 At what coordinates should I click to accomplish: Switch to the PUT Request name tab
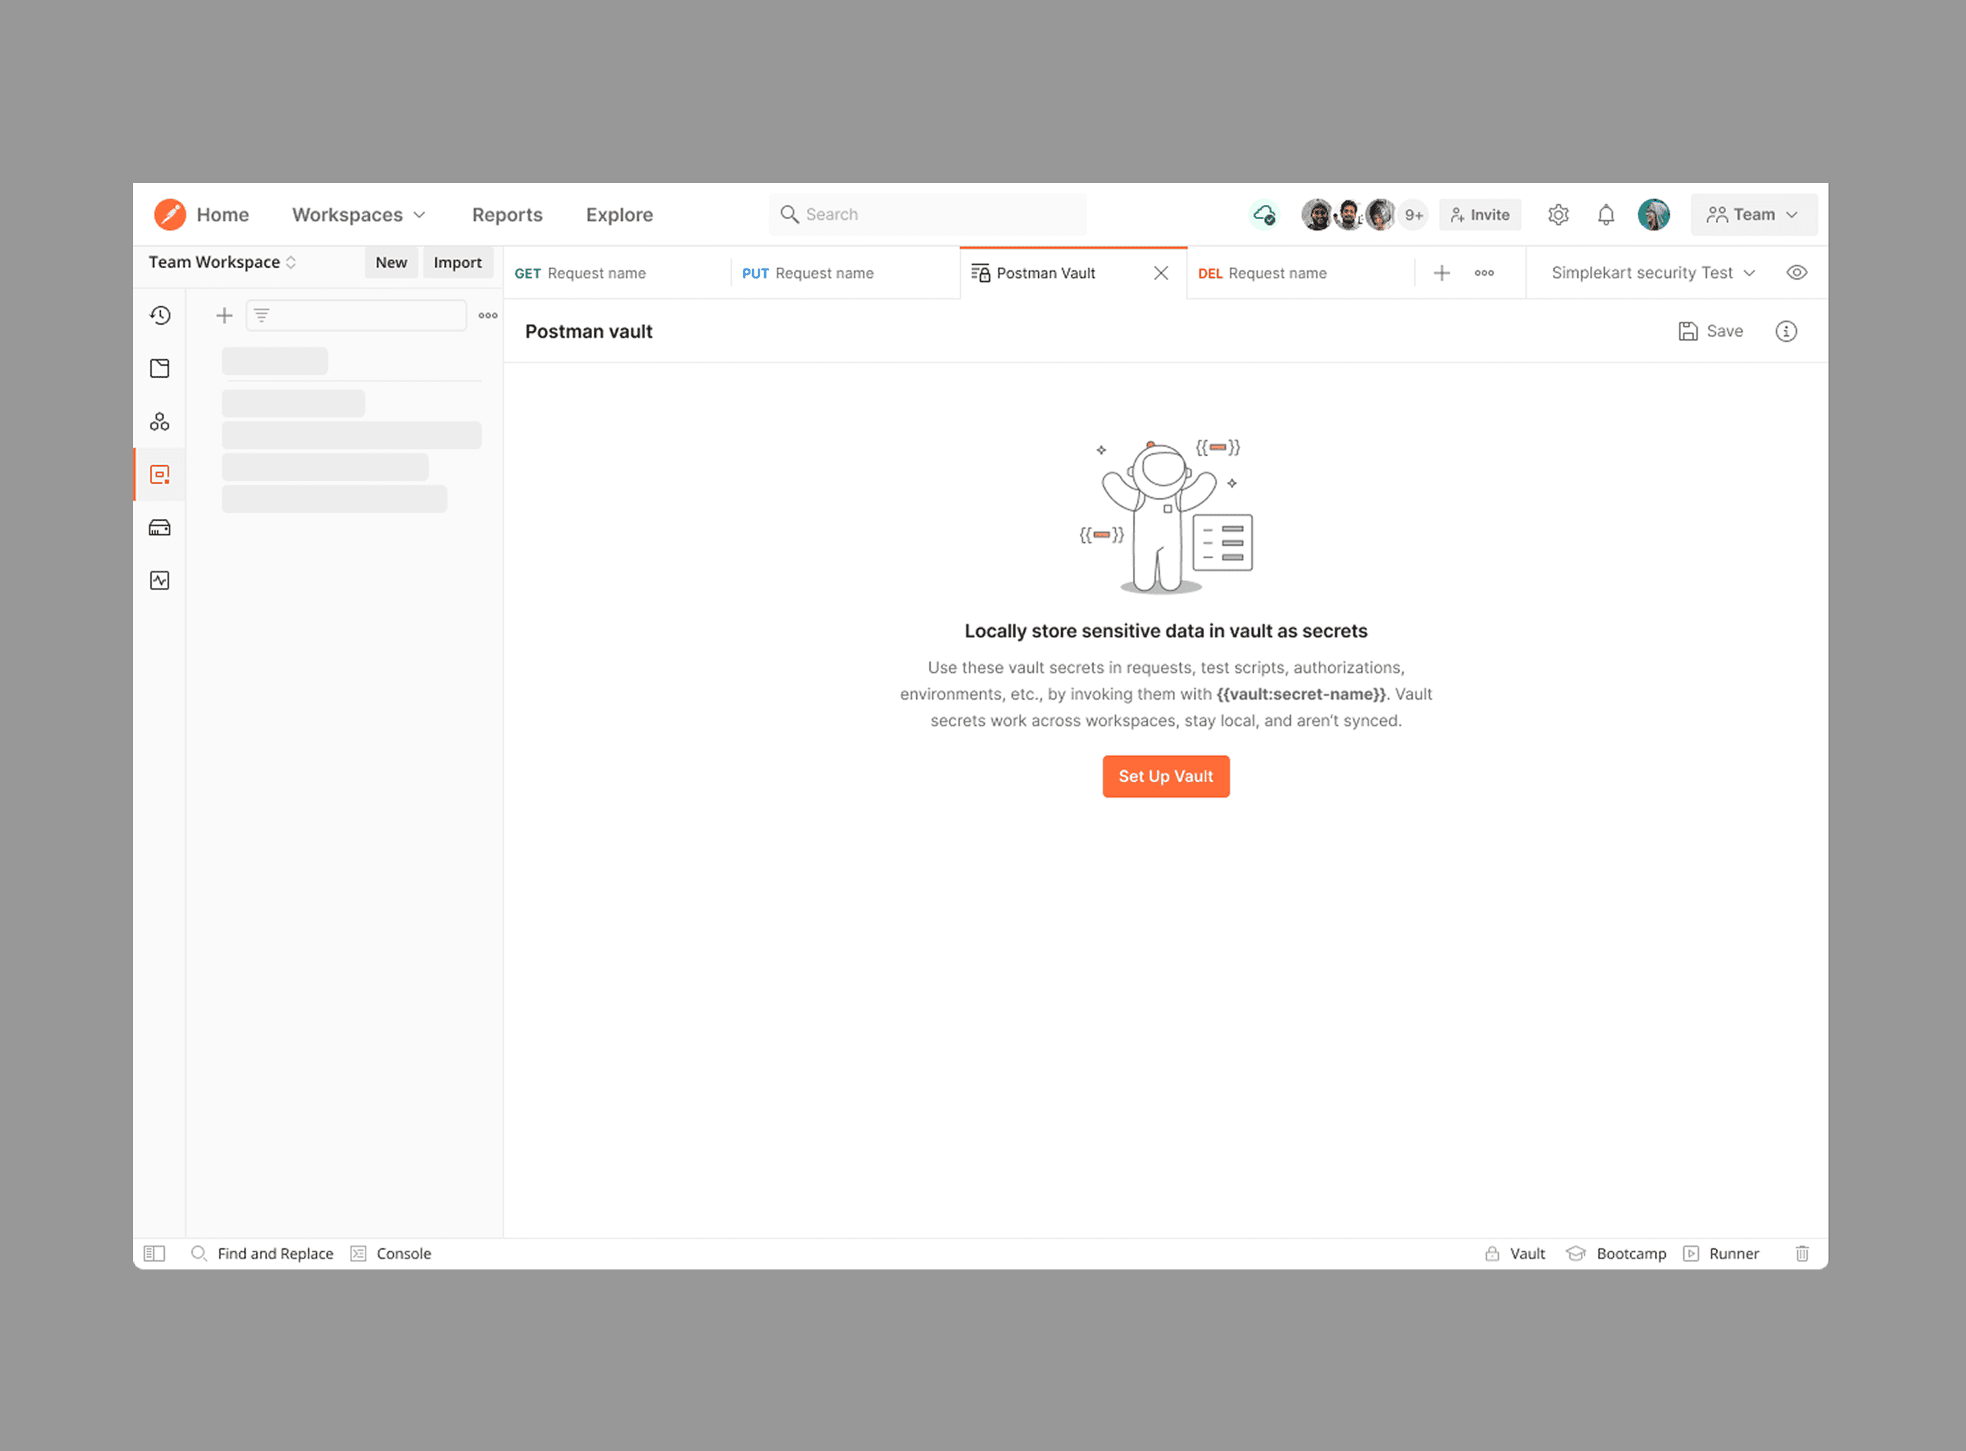click(x=846, y=273)
